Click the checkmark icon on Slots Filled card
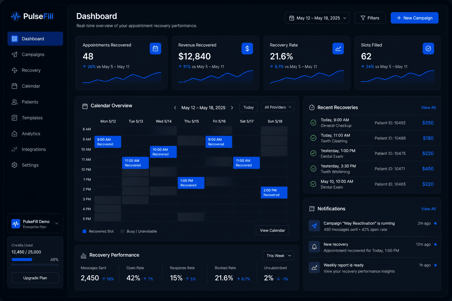The image size is (452, 301). [428, 49]
